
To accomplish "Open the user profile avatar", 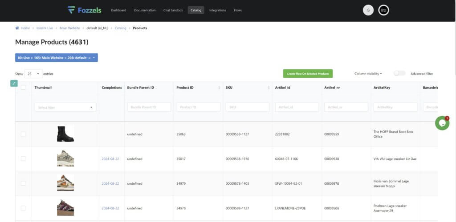I will tap(383, 10).
